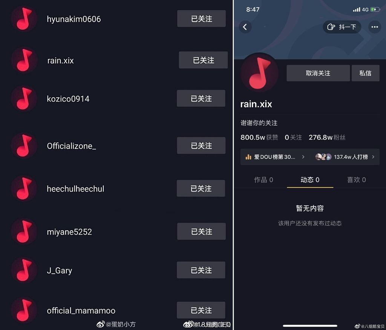
Task: Open the three-dot more options menu
Action: click(x=374, y=27)
